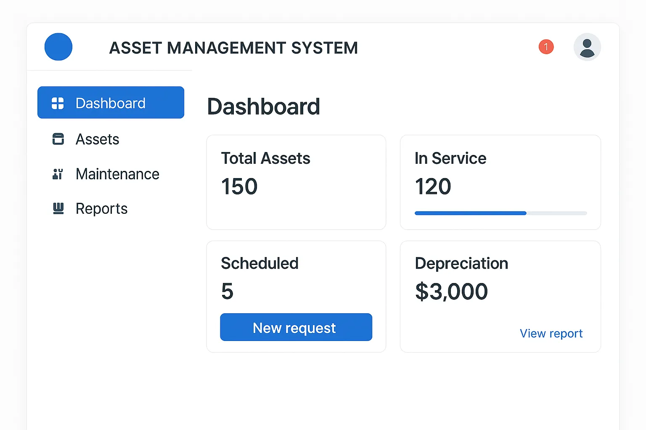Click the Maintenance tools icon in sidebar
646x430 pixels.
tap(58, 174)
